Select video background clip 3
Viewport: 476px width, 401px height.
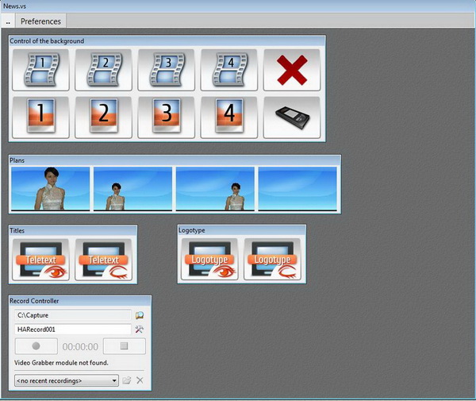pos(167,70)
